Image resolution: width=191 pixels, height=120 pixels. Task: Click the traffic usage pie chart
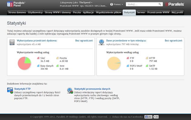click(x=114, y=63)
